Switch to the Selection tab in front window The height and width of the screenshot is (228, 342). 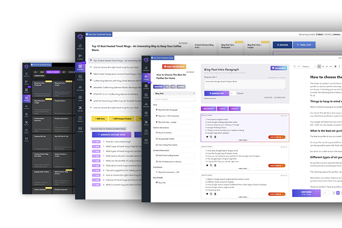158,86
